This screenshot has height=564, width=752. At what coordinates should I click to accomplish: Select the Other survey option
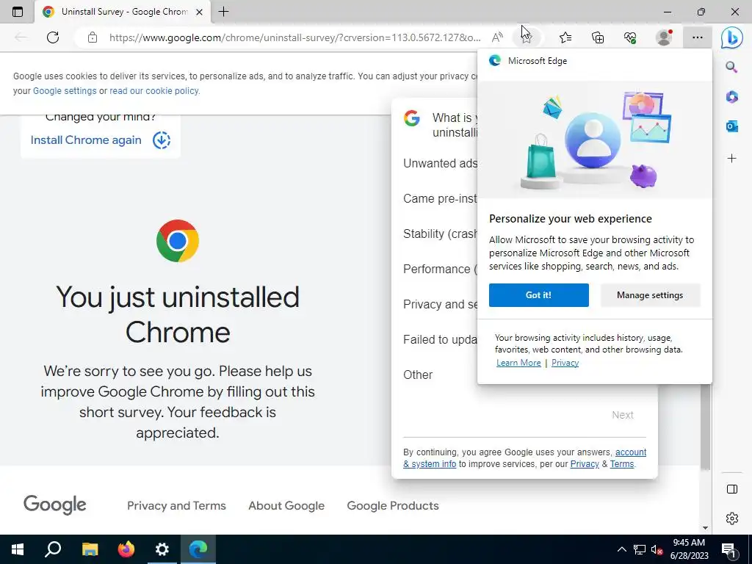pyautogui.click(x=418, y=375)
